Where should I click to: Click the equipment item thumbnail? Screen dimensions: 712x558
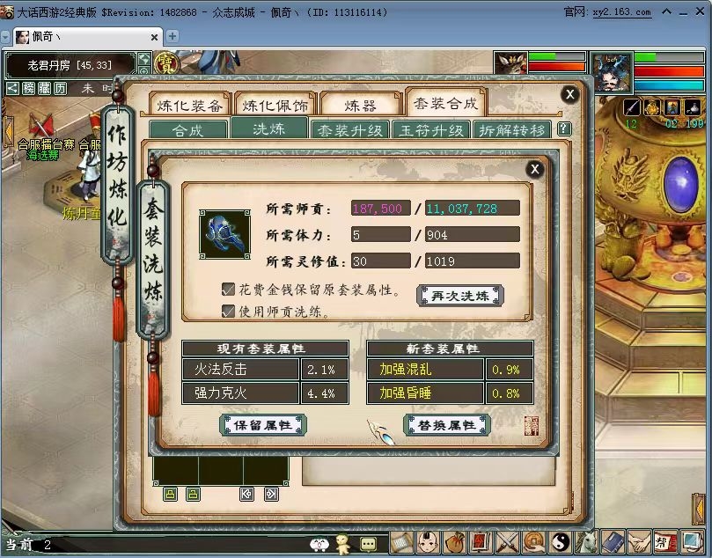pyautogui.click(x=224, y=234)
